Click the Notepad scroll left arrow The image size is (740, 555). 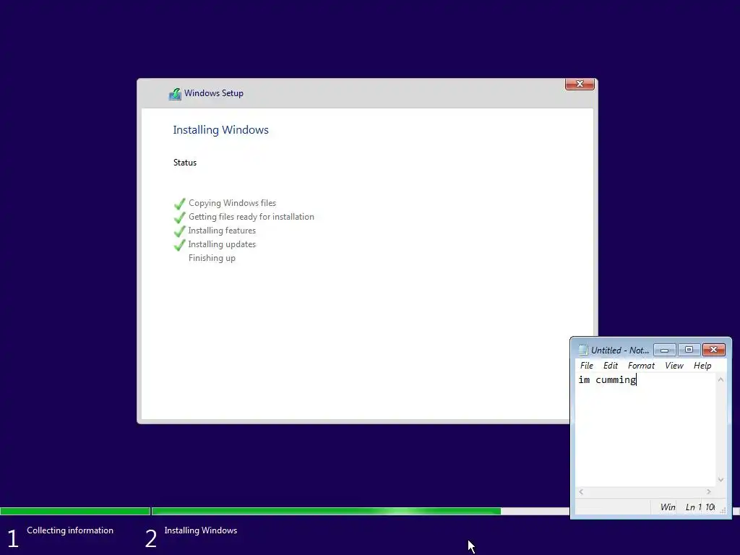581,491
